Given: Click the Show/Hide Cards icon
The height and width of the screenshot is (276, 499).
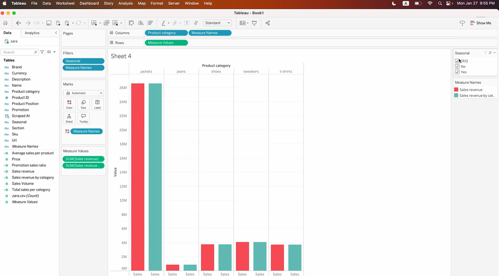Looking at the screenshot, I should (x=242, y=23).
